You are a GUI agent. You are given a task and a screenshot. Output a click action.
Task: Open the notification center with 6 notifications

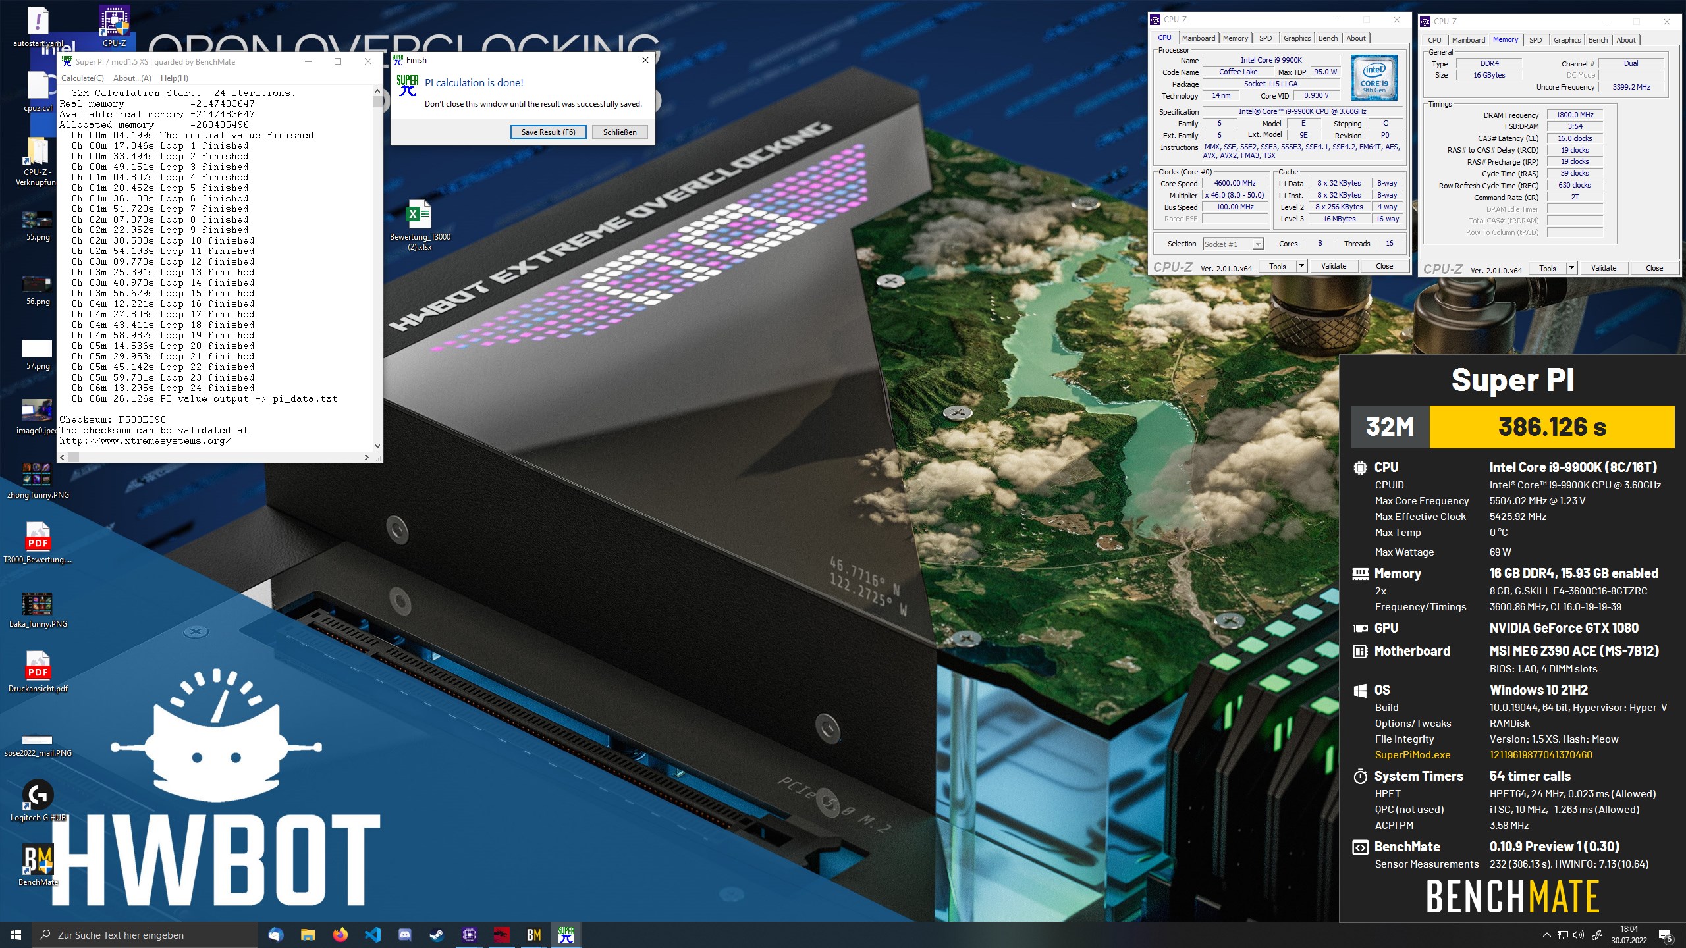click(x=1666, y=935)
